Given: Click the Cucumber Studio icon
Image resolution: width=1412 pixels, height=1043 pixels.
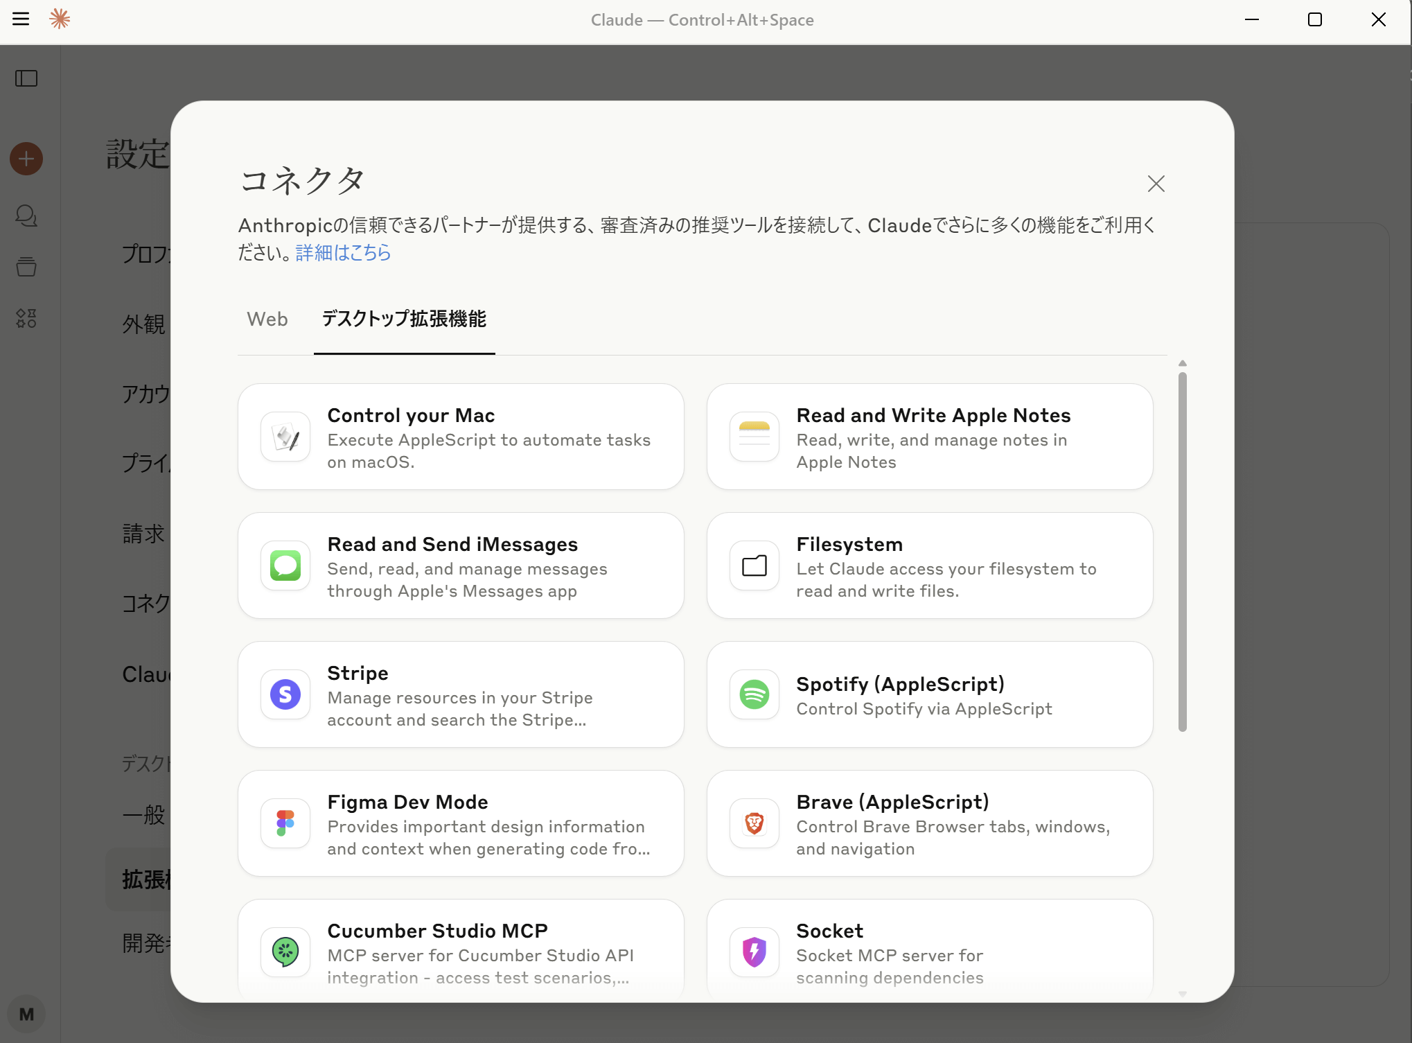Looking at the screenshot, I should (285, 952).
